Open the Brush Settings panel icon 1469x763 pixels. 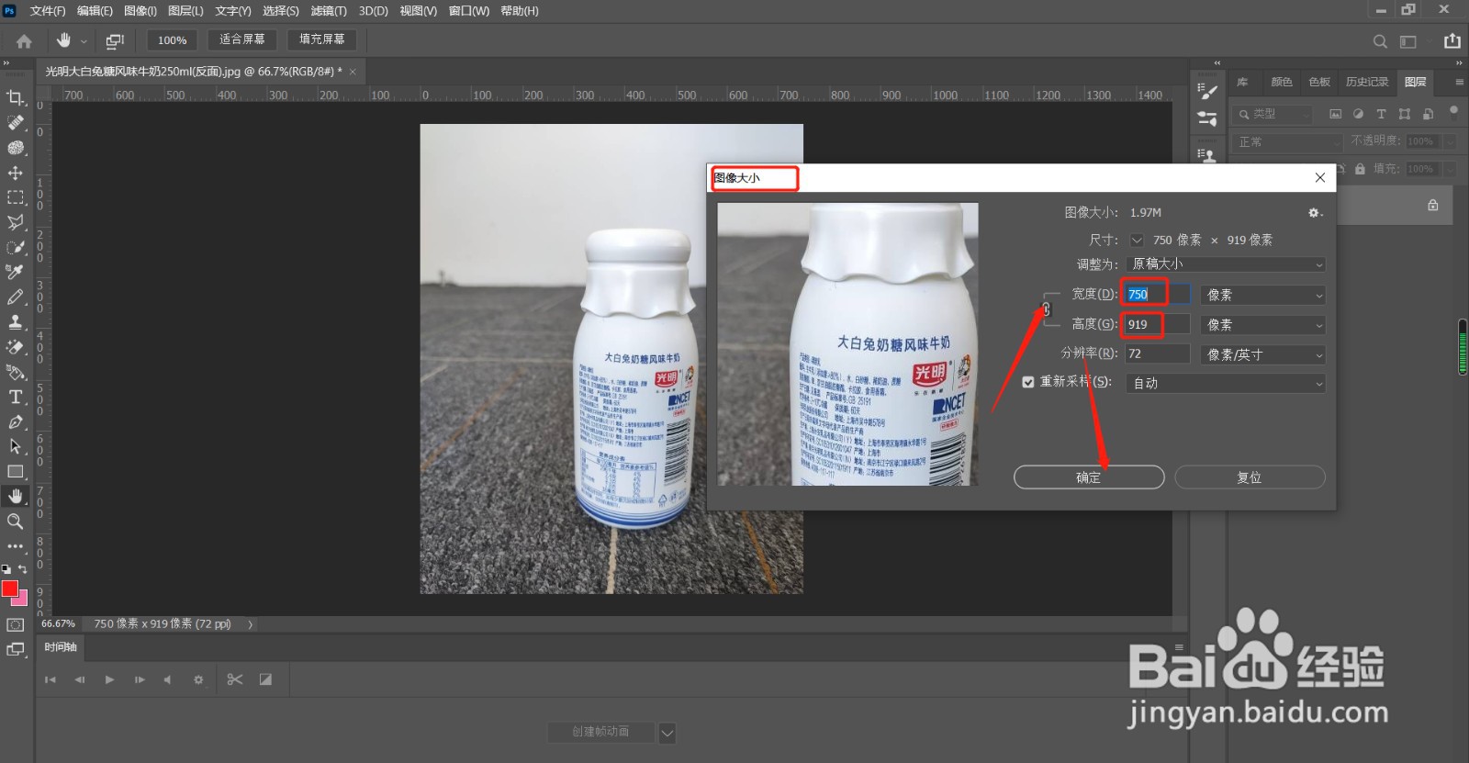click(x=1207, y=91)
